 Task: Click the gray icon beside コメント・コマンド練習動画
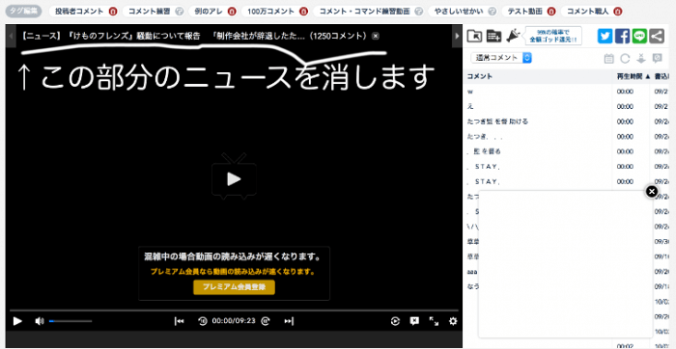419,12
